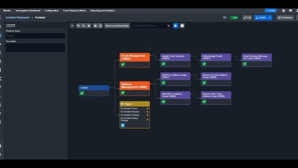Click the Permissions button
This screenshot has height=168, width=298.
(x=285, y=18)
